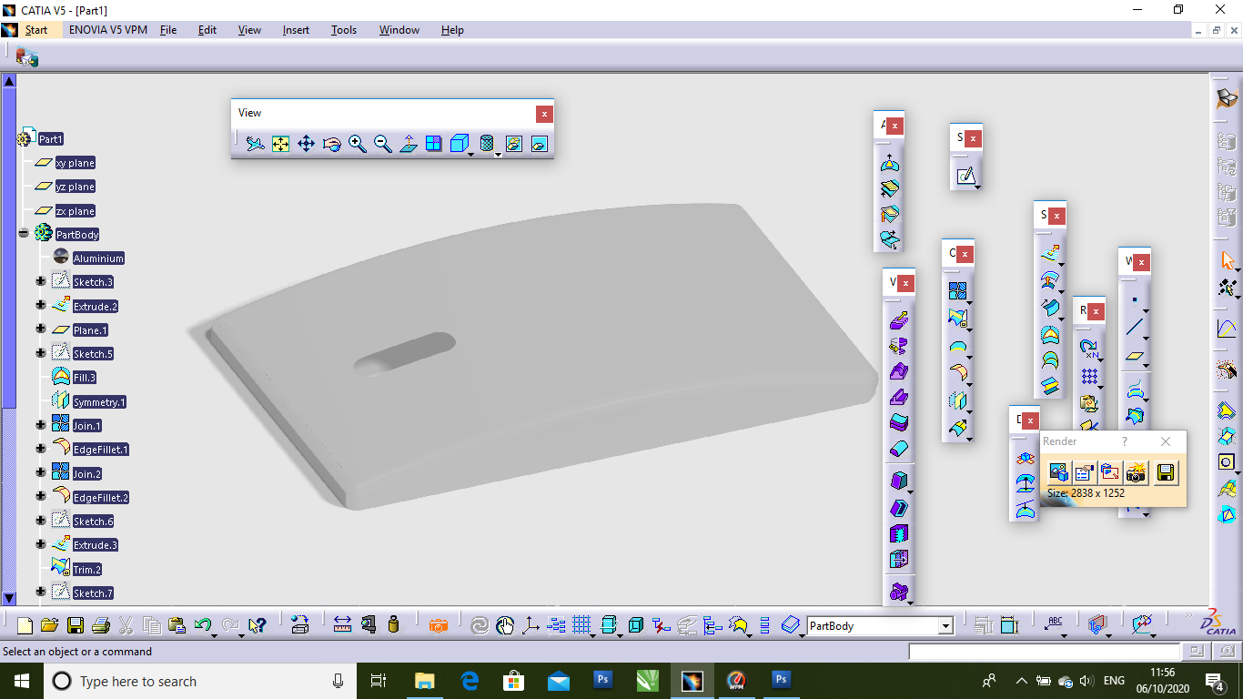Toggle the grid display in the bottom toolbar
This screenshot has width=1243, height=699.
(x=581, y=625)
